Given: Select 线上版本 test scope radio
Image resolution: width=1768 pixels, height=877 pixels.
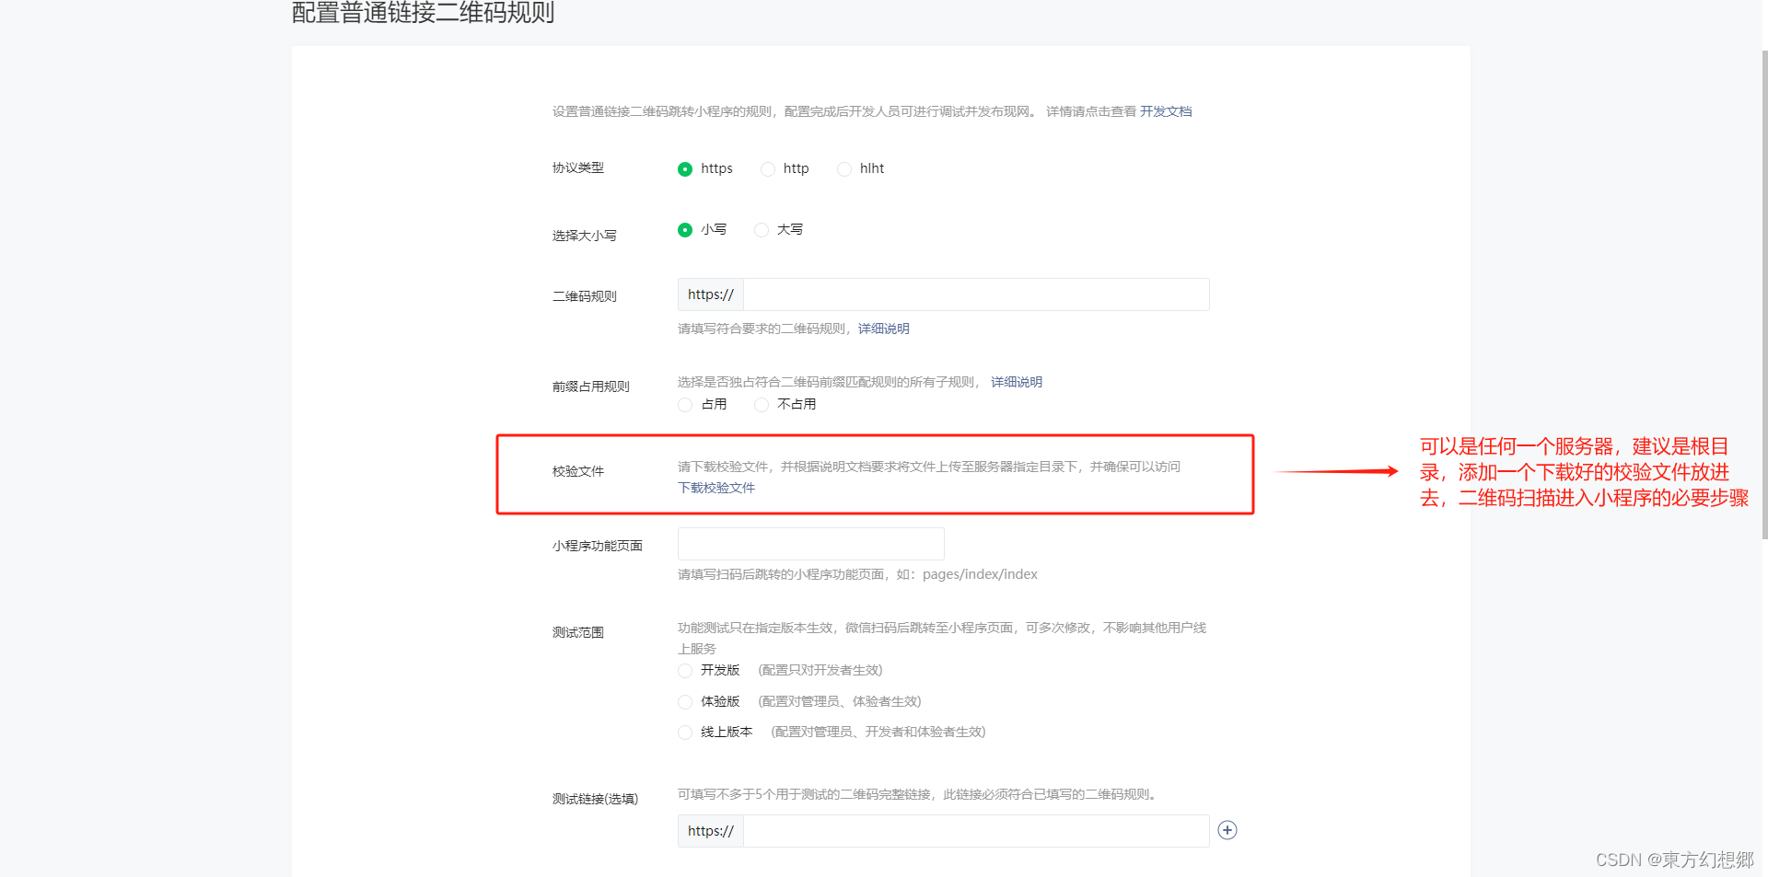Looking at the screenshot, I should click(x=685, y=733).
